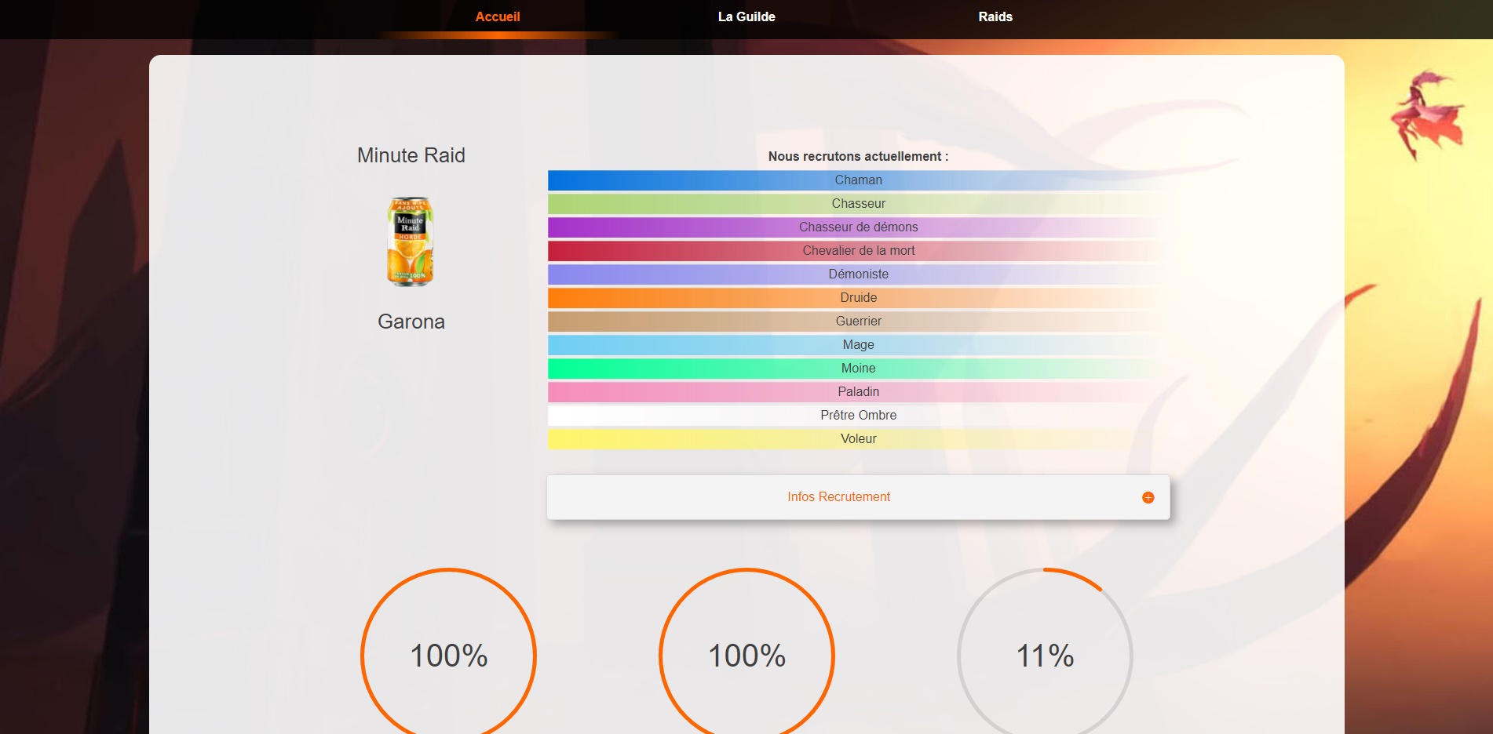
Task: Open the Raids navigation tab
Action: coord(995,16)
